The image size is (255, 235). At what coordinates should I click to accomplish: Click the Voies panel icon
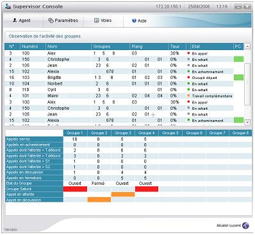(97, 21)
